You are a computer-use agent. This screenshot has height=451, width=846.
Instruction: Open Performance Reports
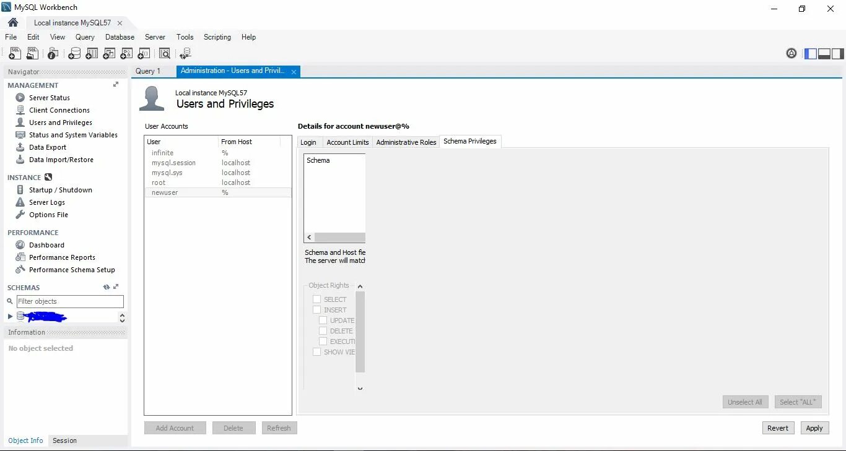tap(62, 257)
